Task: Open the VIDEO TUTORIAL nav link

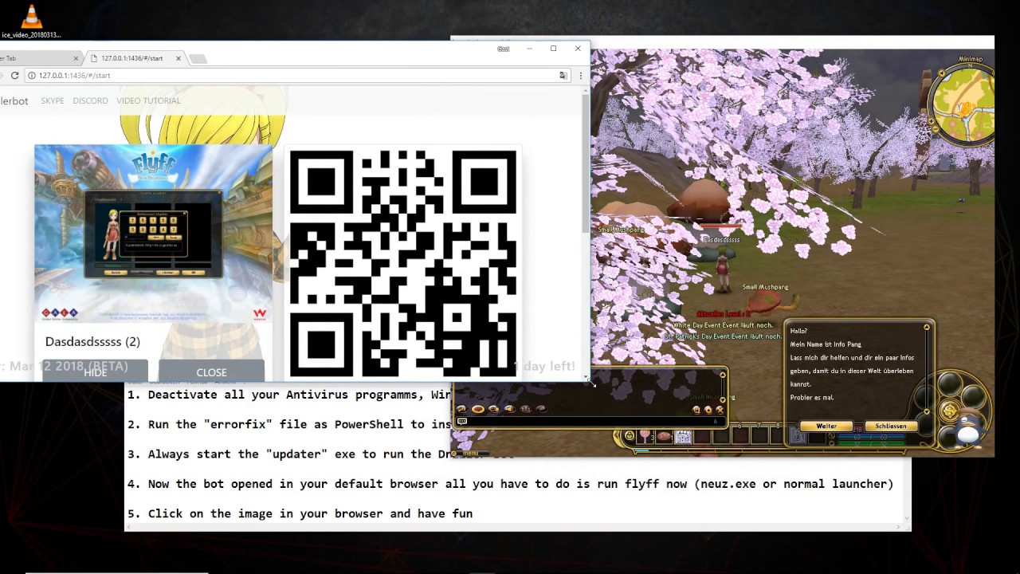Action: [x=148, y=100]
